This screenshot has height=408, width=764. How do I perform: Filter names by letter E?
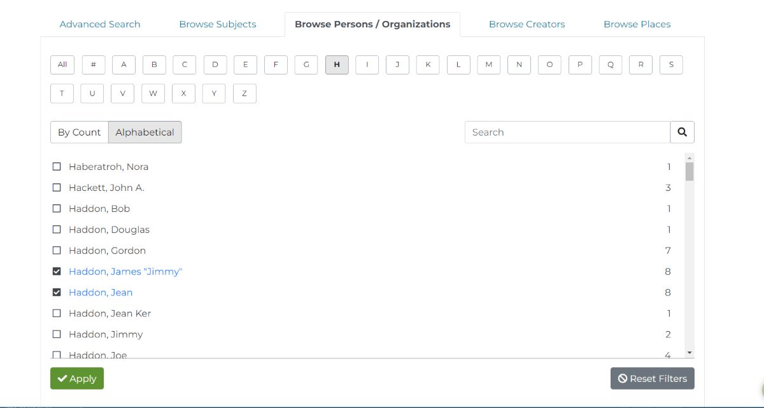pos(245,64)
